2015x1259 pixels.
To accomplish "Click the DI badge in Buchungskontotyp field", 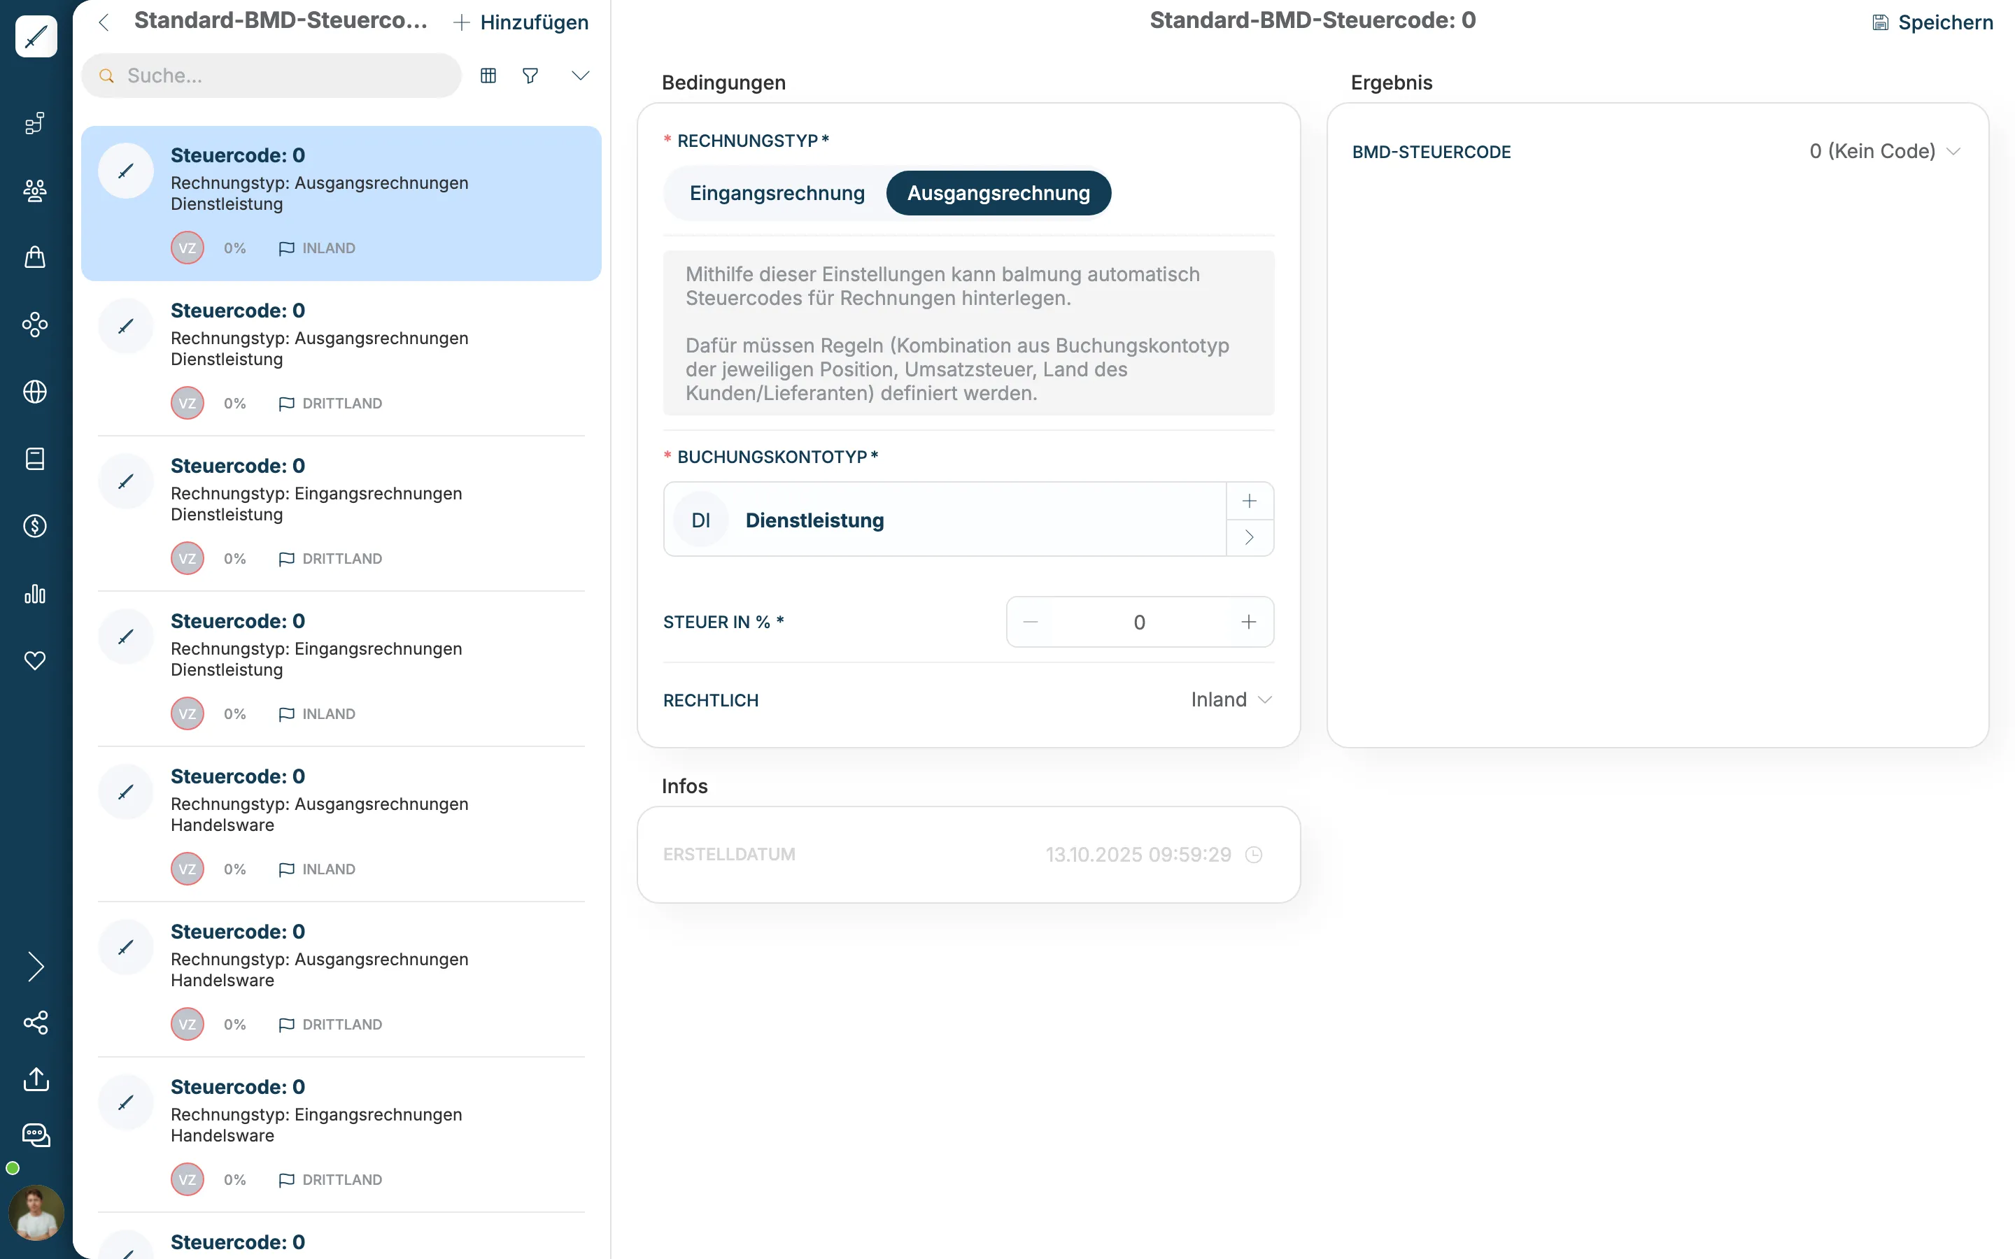I will [701, 520].
